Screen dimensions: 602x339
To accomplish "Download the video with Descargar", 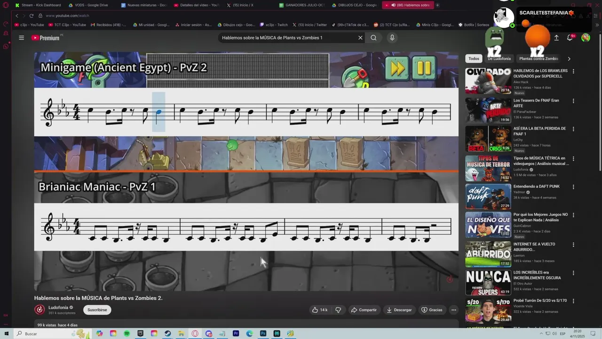I will 399,310.
